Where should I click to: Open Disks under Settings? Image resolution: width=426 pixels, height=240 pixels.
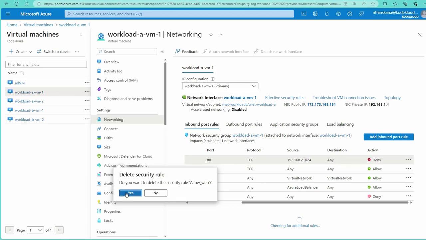[108, 138]
